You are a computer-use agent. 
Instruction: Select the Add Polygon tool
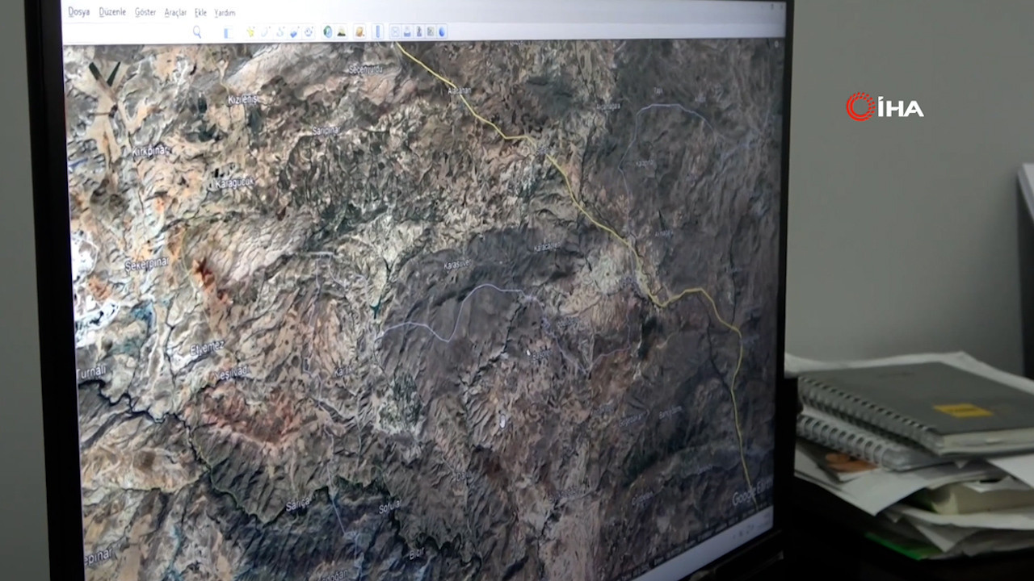[x=265, y=32]
